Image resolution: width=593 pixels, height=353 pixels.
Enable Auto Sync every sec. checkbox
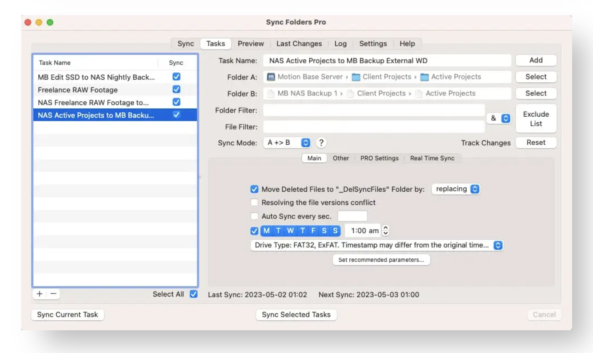(254, 216)
